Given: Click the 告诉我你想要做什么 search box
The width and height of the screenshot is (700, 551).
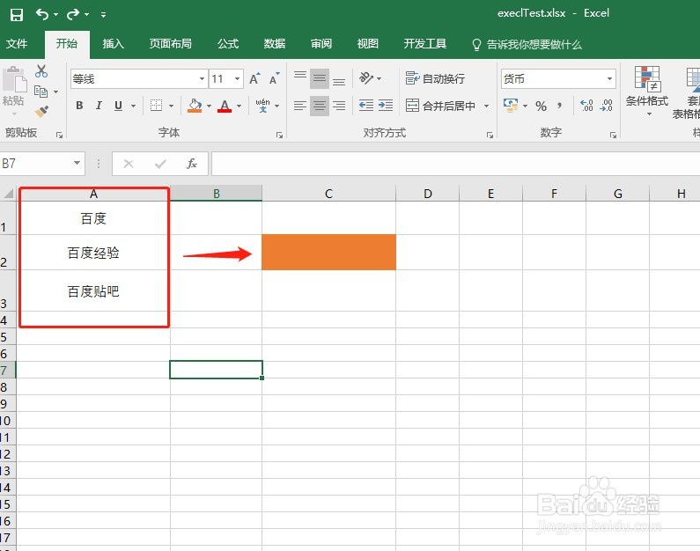Looking at the screenshot, I should click(527, 44).
